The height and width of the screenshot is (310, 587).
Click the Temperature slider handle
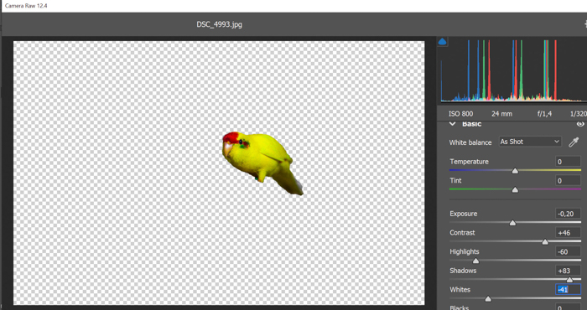[515, 171]
